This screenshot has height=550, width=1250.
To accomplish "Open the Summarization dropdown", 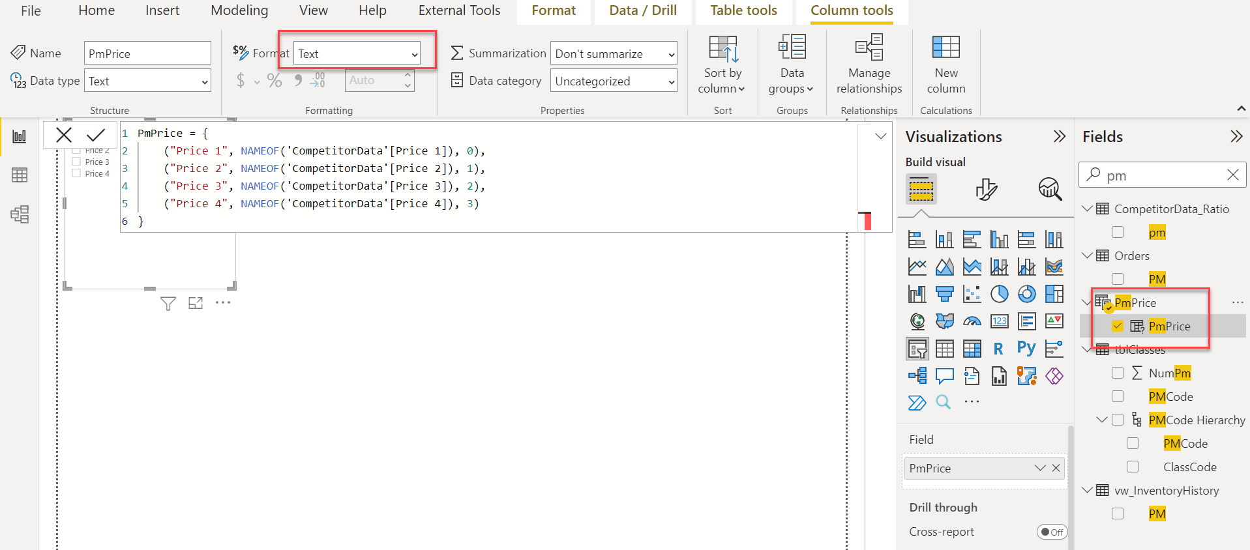I will click(x=614, y=53).
